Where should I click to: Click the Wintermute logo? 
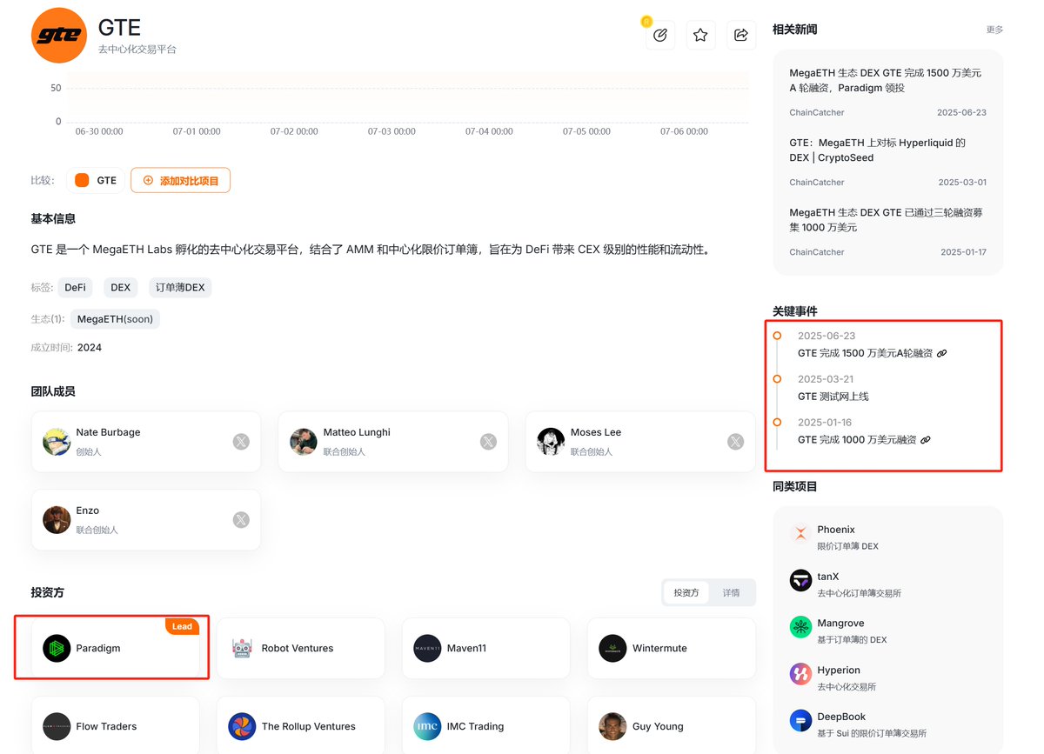pos(612,649)
